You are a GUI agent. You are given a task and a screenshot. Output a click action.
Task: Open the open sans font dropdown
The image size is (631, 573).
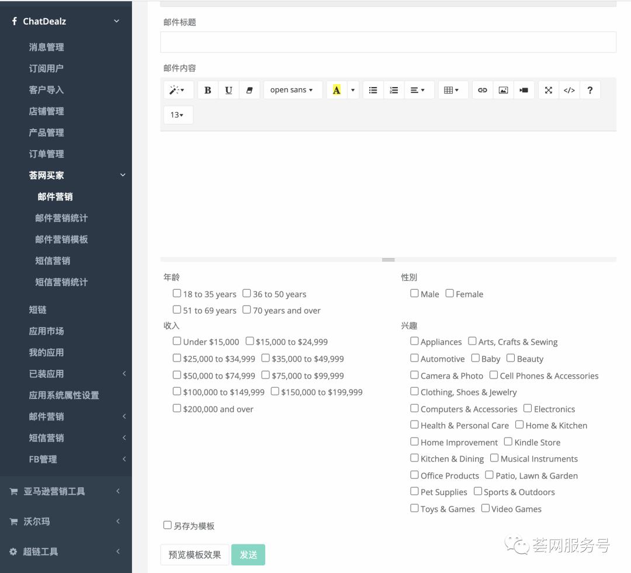coord(292,90)
